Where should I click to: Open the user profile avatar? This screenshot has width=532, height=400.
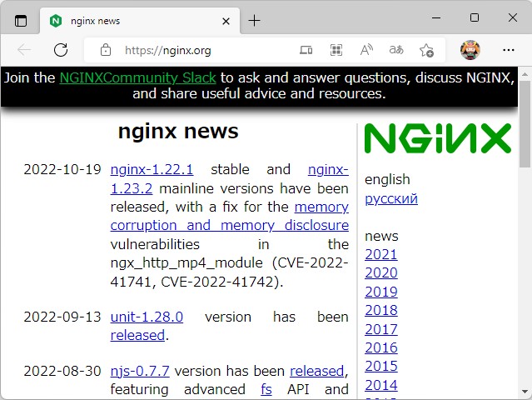point(470,50)
